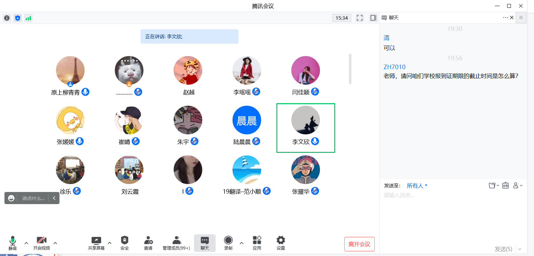Viewport: 534px width, 256px height.
Task: Mute microphone using 静音 button
Action: click(13, 243)
